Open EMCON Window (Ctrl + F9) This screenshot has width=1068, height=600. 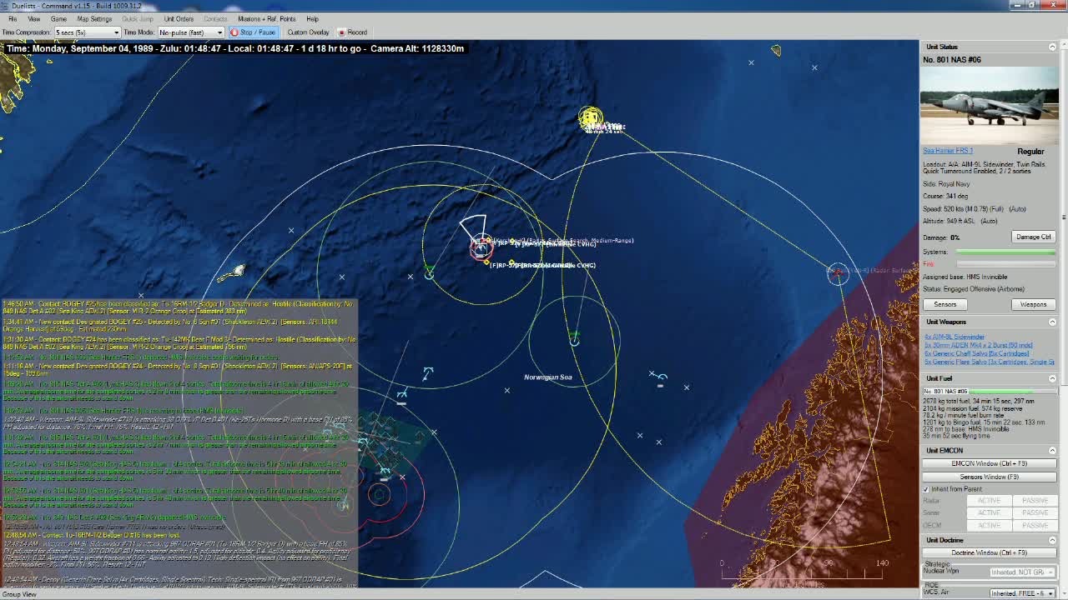[x=989, y=463]
